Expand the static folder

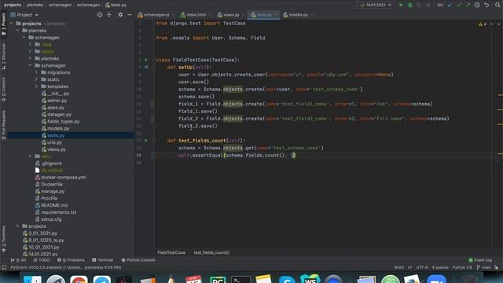pyautogui.click(x=36, y=79)
